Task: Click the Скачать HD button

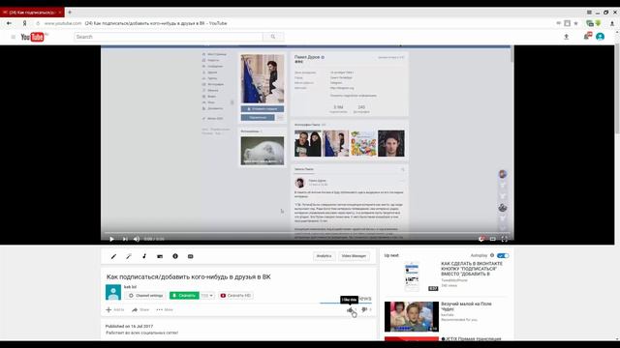Action: click(x=236, y=295)
